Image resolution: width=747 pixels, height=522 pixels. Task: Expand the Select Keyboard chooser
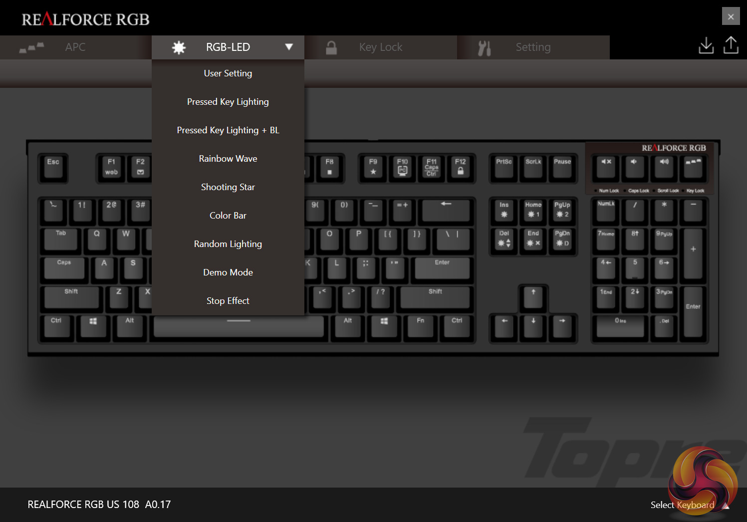[x=690, y=505]
